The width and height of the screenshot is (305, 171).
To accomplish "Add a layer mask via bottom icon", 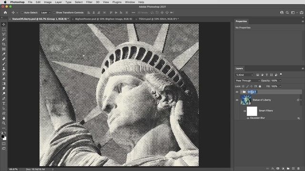I will point(278,169).
